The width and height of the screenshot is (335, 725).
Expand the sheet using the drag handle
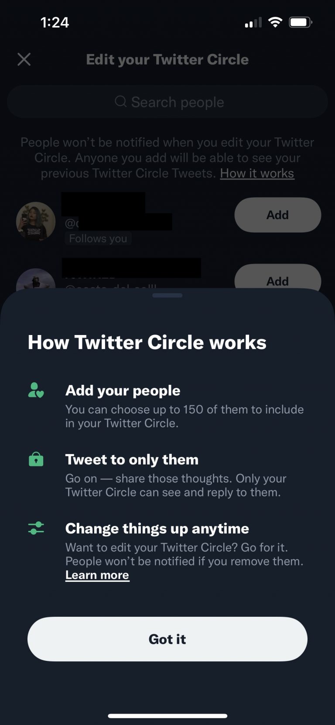[167, 295]
